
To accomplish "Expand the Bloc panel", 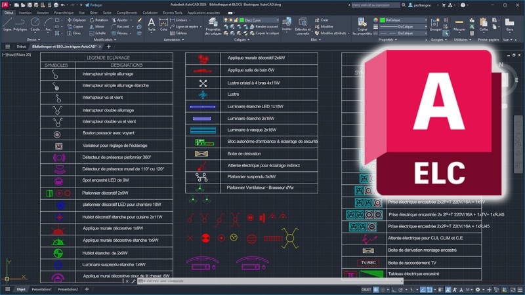I will click(x=316, y=39).
